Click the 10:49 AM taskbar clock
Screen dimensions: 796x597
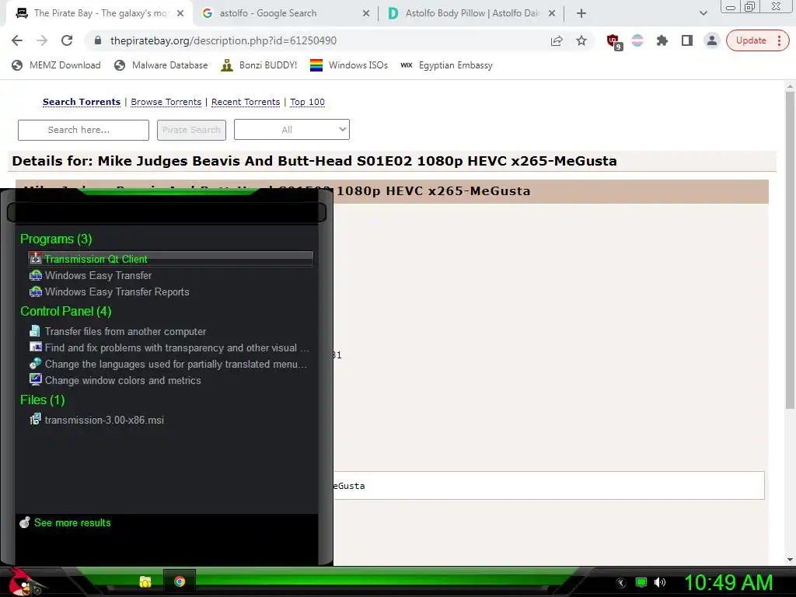coord(728,582)
